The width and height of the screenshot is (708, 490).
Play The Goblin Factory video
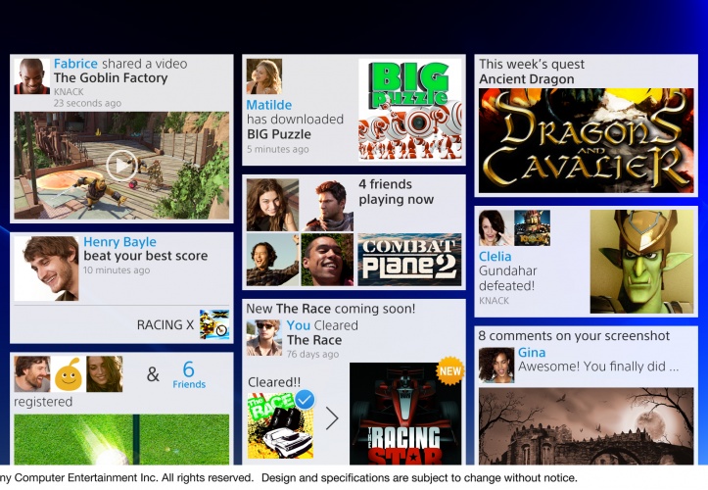click(x=121, y=165)
